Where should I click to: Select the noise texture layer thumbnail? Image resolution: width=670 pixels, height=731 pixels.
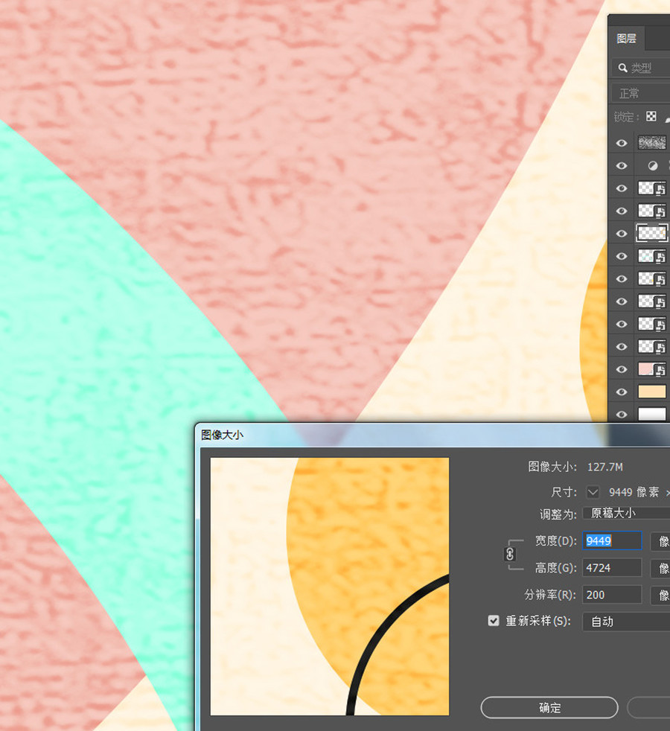click(x=652, y=143)
